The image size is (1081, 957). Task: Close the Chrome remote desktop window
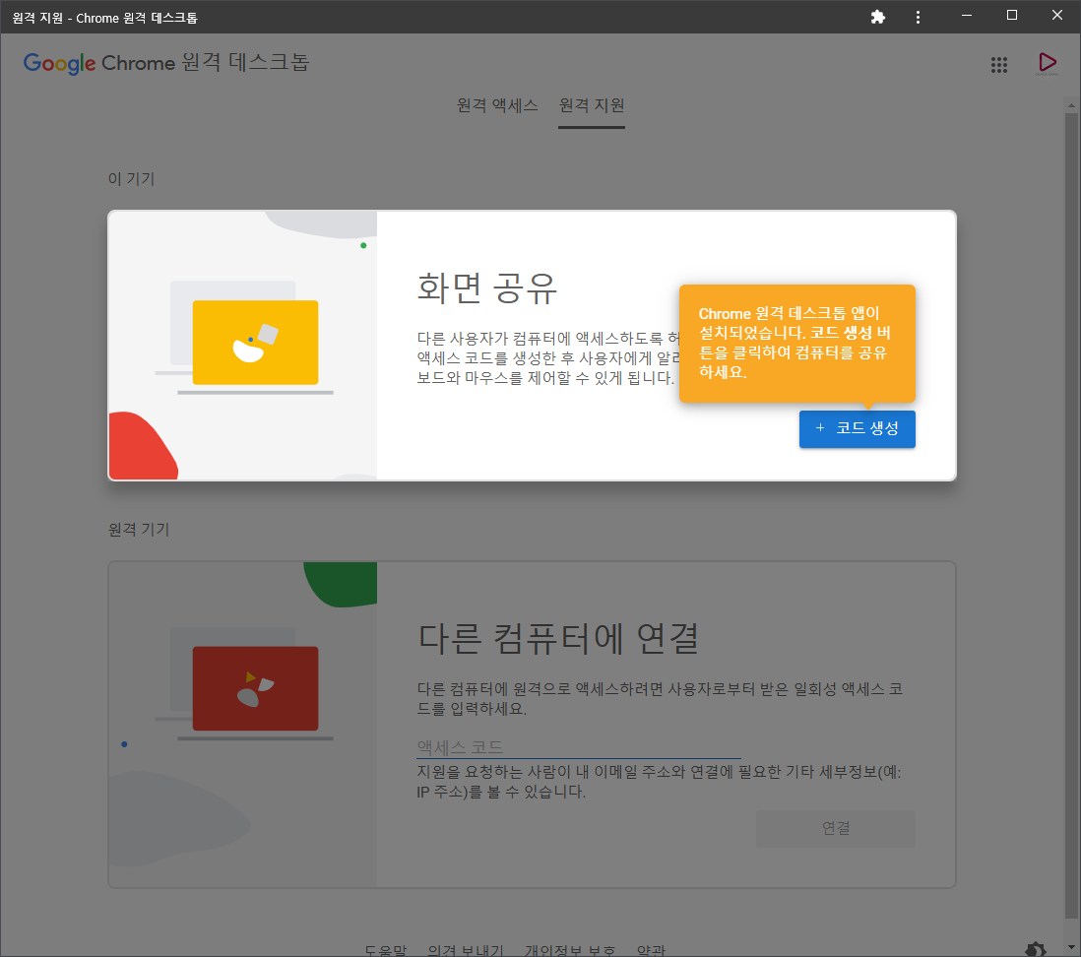click(x=1056, y=15)
